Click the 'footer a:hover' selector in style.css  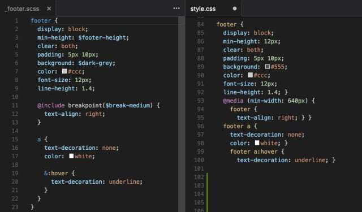click(254, 152)
